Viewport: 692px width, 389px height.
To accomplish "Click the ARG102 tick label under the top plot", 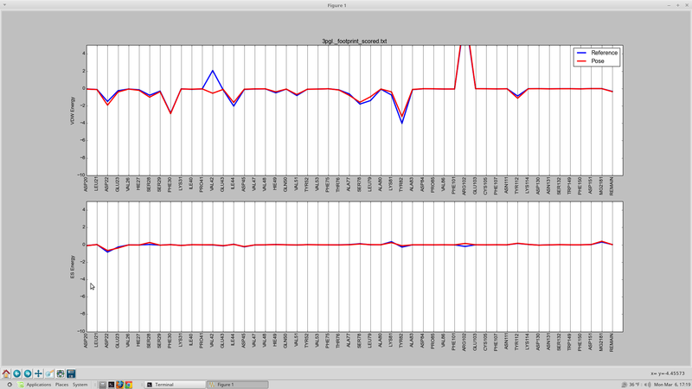I will tap(465, 184).
